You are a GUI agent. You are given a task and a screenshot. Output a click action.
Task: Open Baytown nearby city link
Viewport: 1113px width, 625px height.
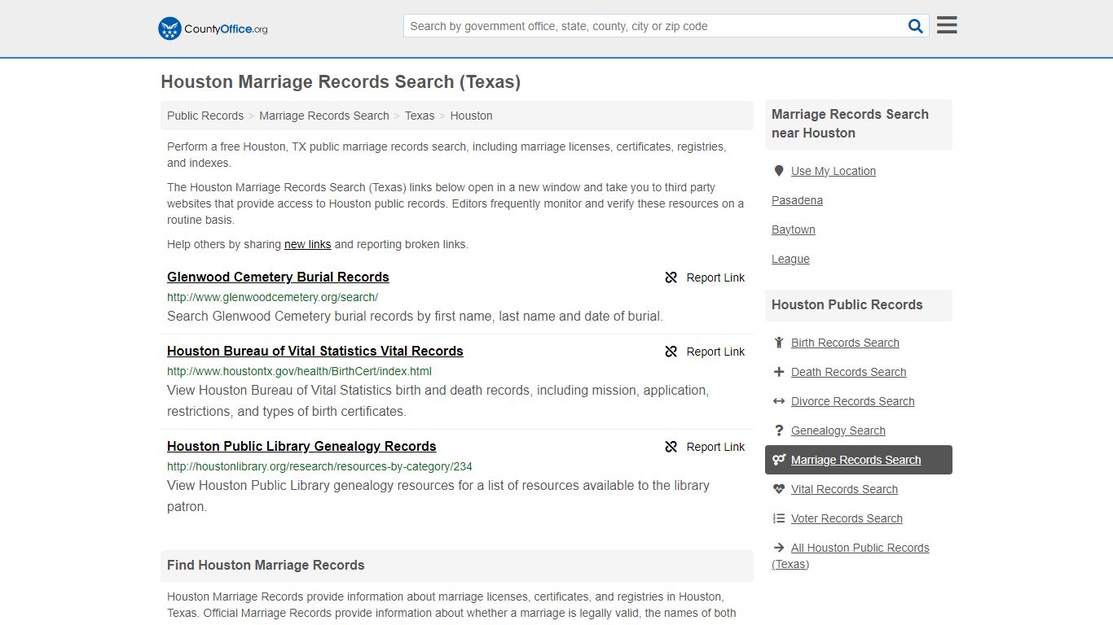(x=794, y=229)
